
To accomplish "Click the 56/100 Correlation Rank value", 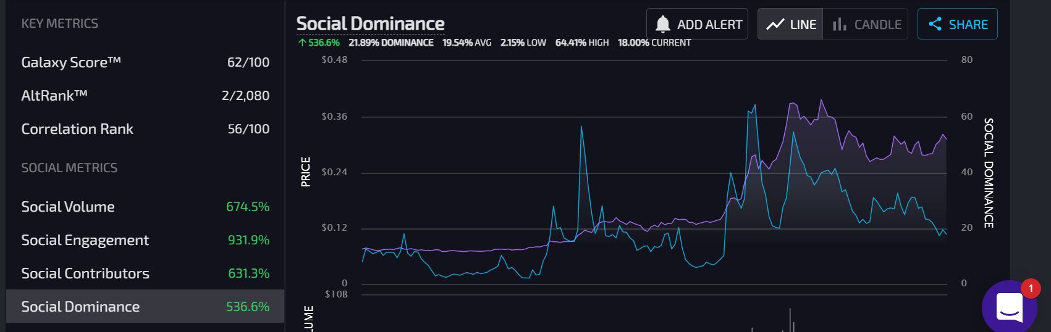I will (x=248, y=129).
